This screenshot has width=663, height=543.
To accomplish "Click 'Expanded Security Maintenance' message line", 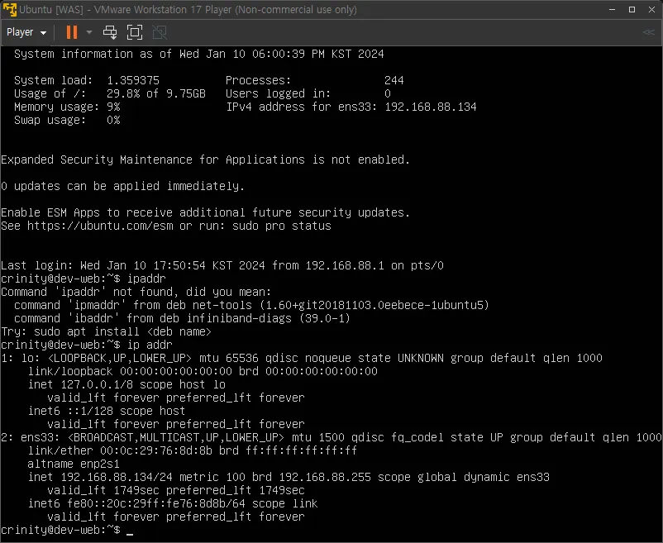I will click(x=206, y=160).
